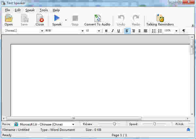Click the bullet list icon
Image resolution: width=196 pixels, height=139 pixels.
(x=154, y=31)
